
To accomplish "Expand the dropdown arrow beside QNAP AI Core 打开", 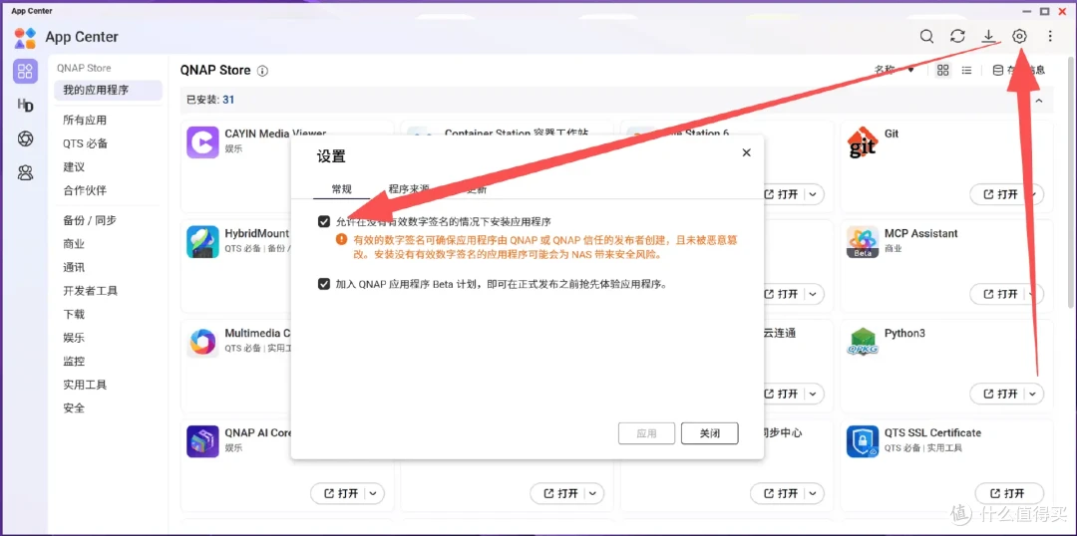I will coord(373,493).
